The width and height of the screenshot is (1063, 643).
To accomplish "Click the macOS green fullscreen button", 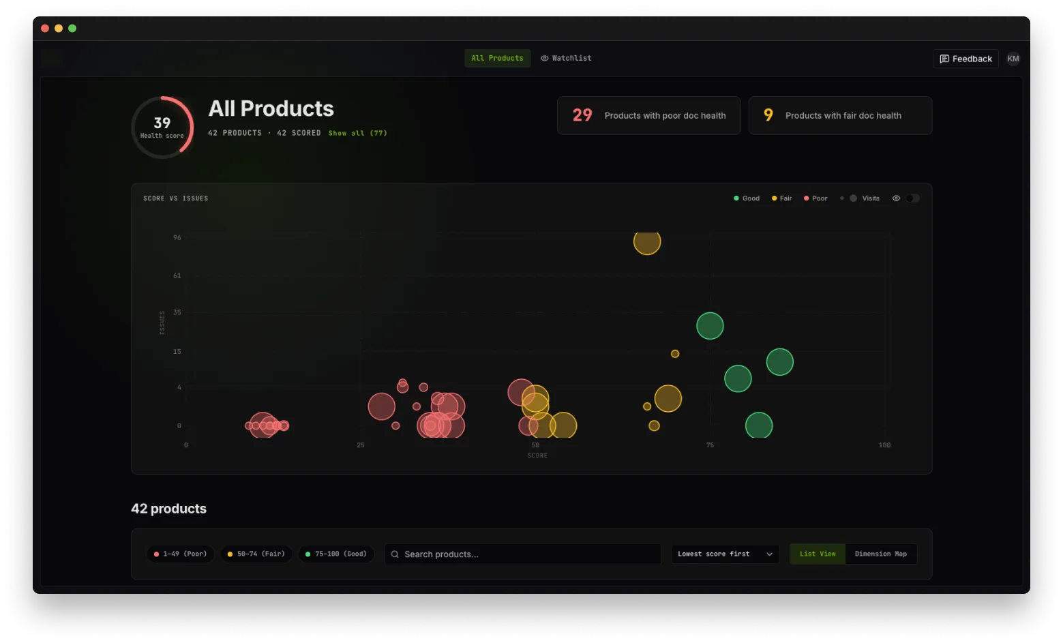I will [x=72, y=28].
